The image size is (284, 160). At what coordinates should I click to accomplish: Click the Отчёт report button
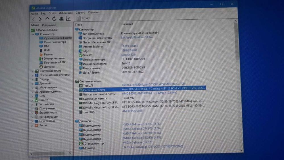(x=83, y=18)
